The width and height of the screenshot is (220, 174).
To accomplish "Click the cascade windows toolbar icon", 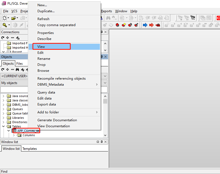I will tap(203, 18).
